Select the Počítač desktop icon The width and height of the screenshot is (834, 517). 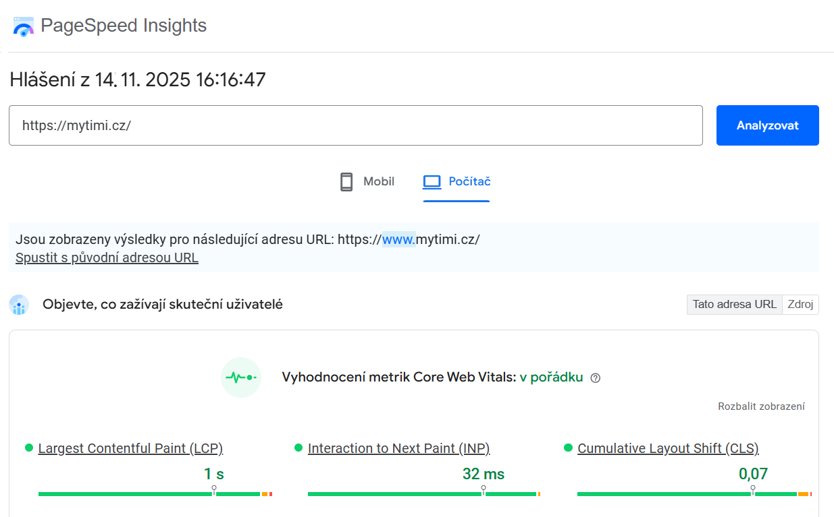click(432, 181)
